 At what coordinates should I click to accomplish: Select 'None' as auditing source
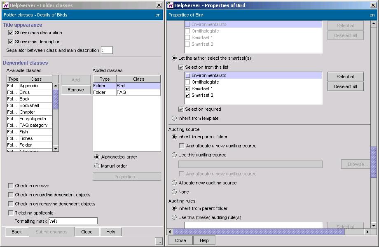click(x=174, y=192)
